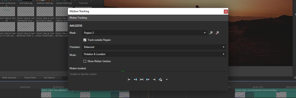Switch to the Hub Explorer tab
This screenshot has height=98, width=296.
pyautogui.click(x=49, y=78)
